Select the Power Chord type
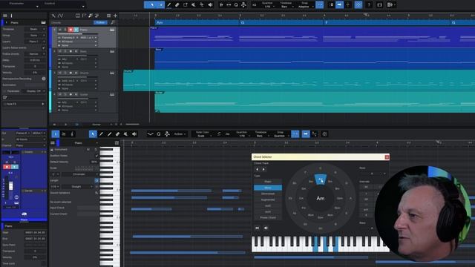The height and width of the screenshot is (267, 475). click(x=268, y=217)
